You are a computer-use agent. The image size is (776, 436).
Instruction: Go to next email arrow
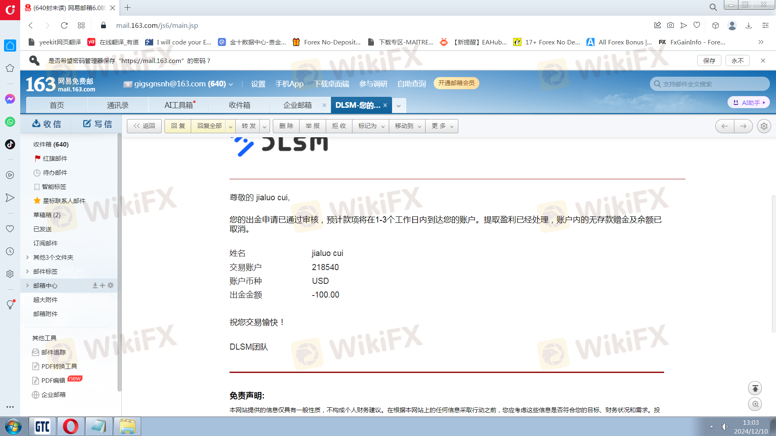point(743,126)
